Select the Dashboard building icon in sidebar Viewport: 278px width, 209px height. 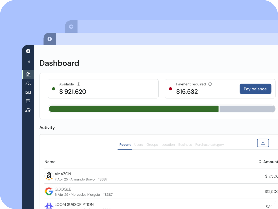(28, 74)
